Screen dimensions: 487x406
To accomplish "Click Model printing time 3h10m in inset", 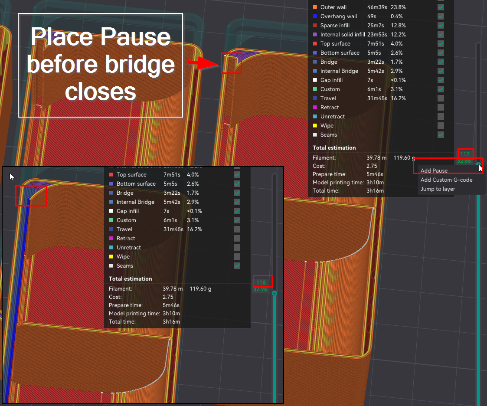I will tap(171, 314).
